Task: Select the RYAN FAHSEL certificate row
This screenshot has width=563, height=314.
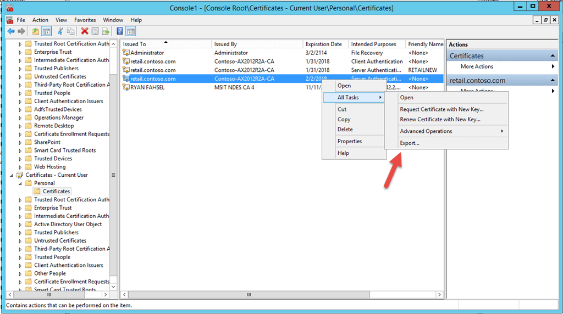Action: (282, 87)
